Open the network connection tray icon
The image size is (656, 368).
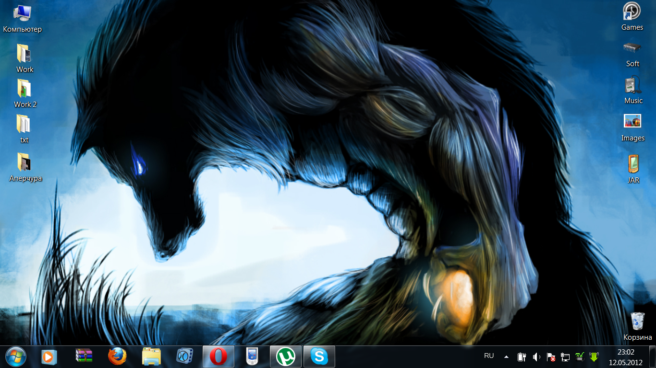[x=565, y=356]
